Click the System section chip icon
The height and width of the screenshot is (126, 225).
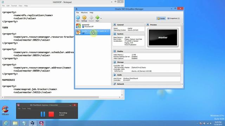(115, 34)
